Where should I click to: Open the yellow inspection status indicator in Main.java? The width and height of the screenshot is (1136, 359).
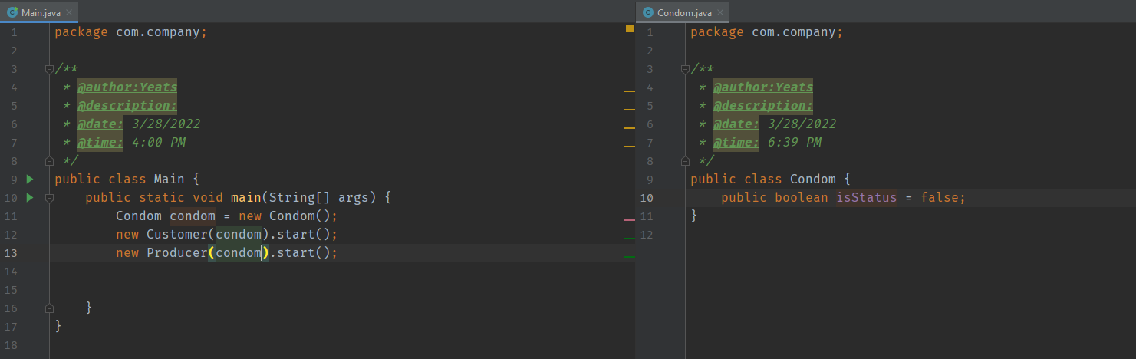click(x=630, y=28)
